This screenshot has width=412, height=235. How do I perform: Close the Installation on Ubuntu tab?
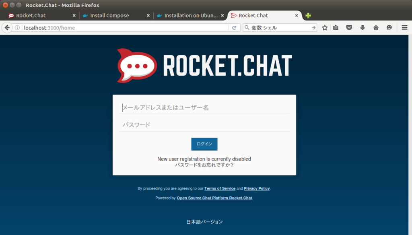[222, 16]
